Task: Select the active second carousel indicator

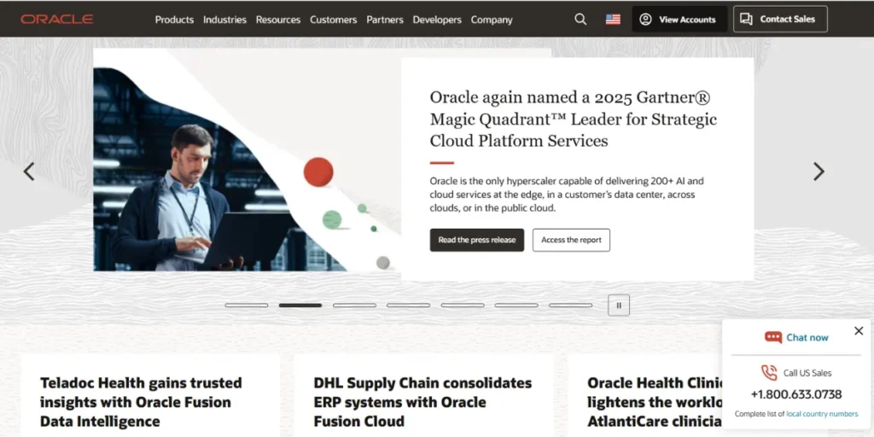Action: [300, 305]
